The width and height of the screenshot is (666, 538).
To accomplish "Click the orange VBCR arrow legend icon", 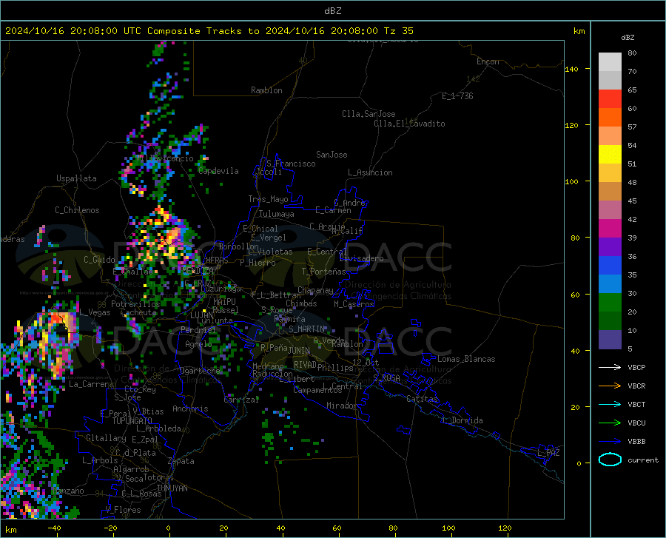I will click(x=610, y=386).
